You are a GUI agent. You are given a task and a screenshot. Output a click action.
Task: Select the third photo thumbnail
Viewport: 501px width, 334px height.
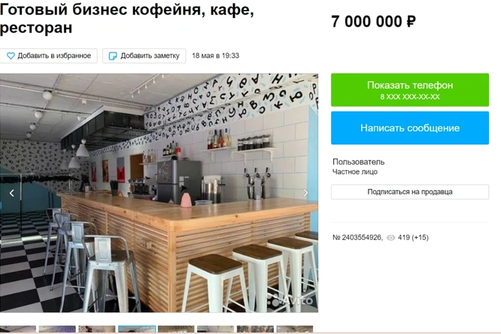[97, 329]
